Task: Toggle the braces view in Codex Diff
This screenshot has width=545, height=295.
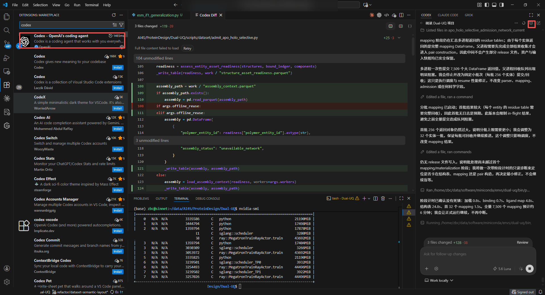Action: coord(410,26)
